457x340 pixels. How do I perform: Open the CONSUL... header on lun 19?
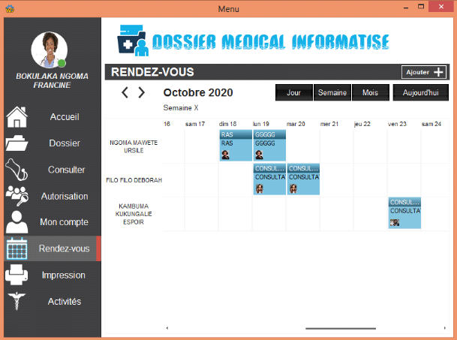point(269,168)
